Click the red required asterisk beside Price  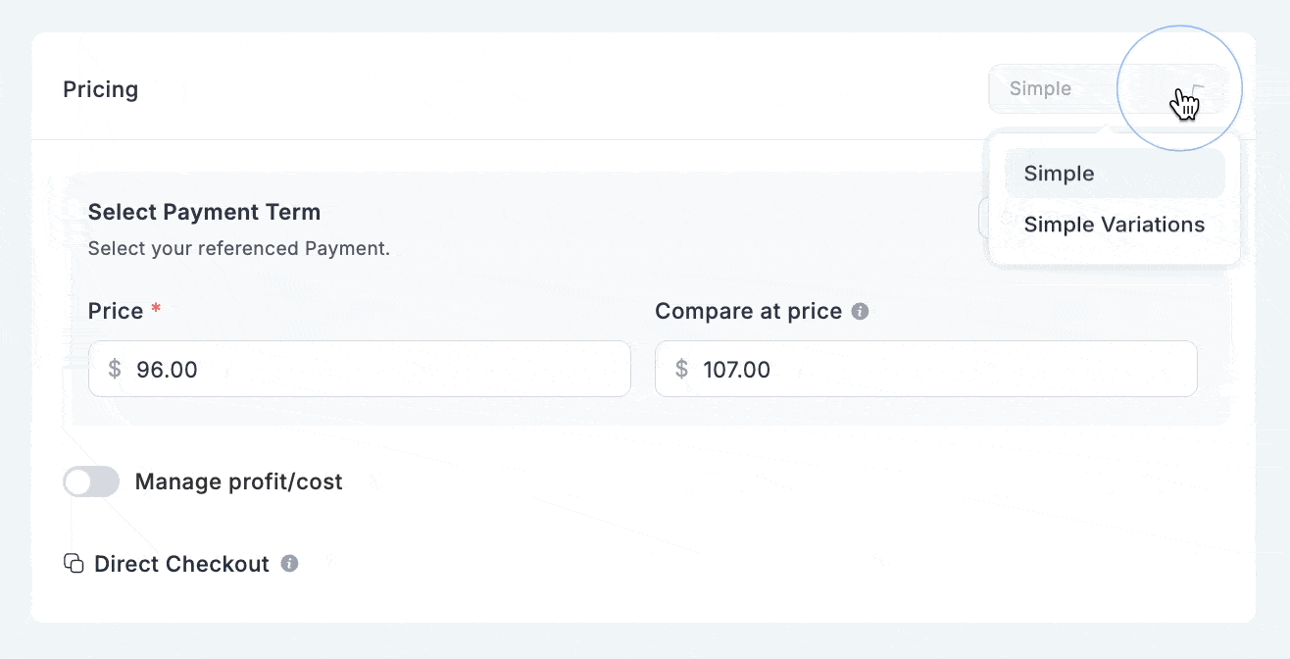[155, 311]
